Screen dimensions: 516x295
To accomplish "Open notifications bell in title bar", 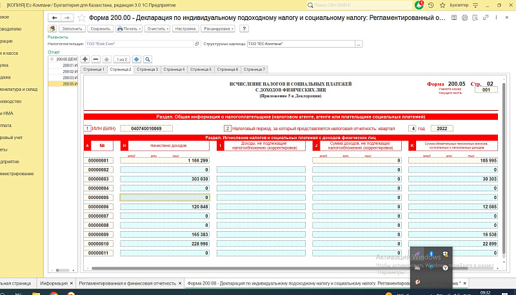I will (x=421, y=5).
